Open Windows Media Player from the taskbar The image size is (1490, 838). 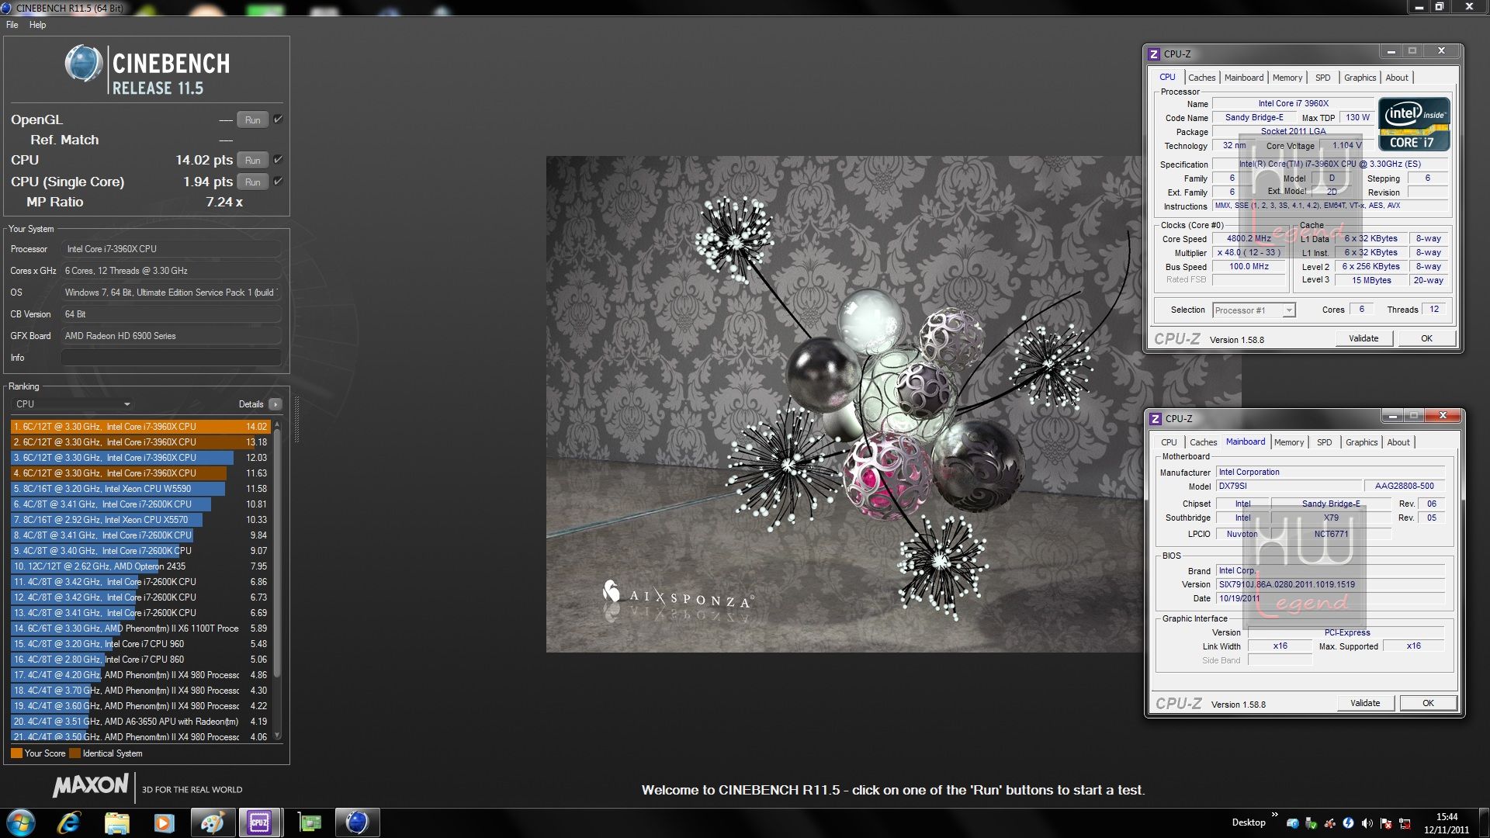[x=164, y=822]
